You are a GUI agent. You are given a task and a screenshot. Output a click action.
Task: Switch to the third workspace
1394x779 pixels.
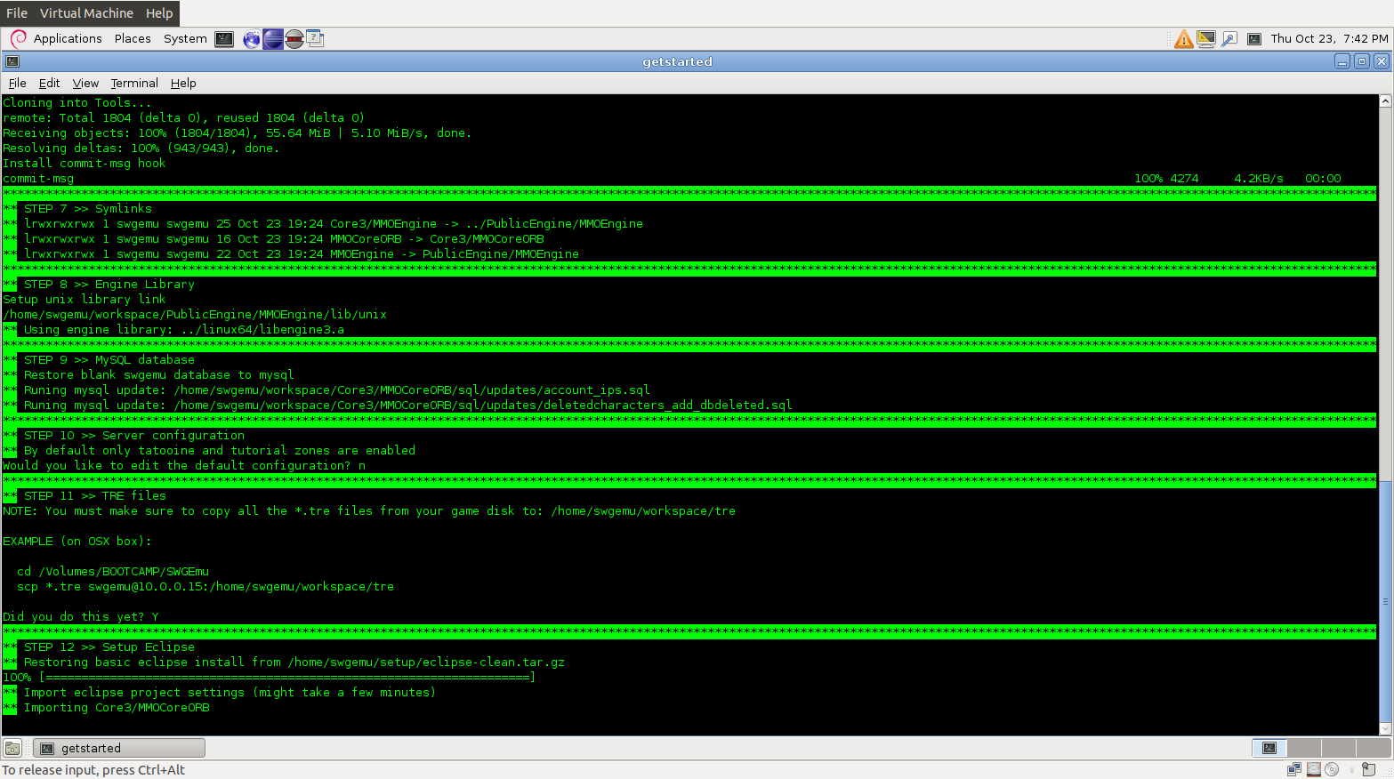1339,748
